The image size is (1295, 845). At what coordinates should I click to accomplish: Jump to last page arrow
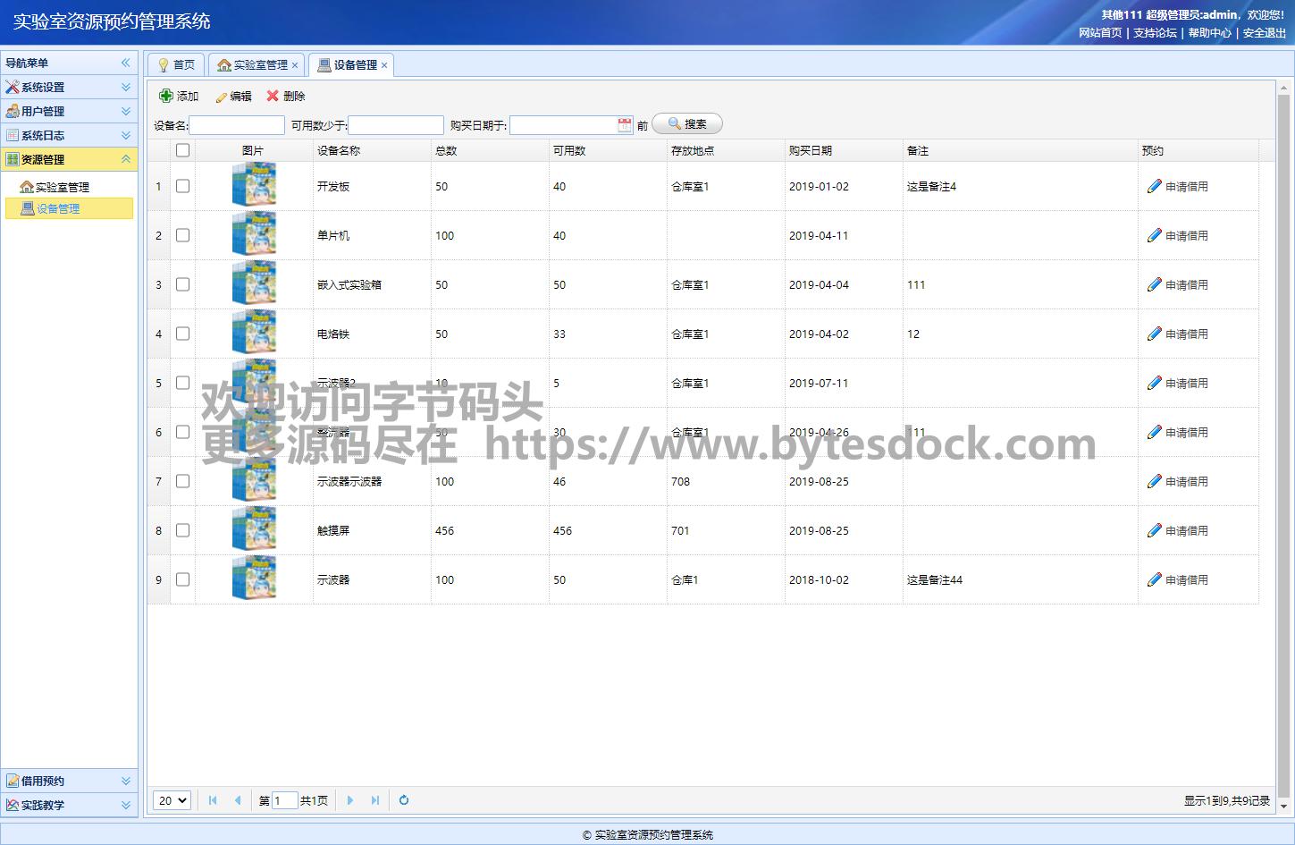(x=375, y=800)
